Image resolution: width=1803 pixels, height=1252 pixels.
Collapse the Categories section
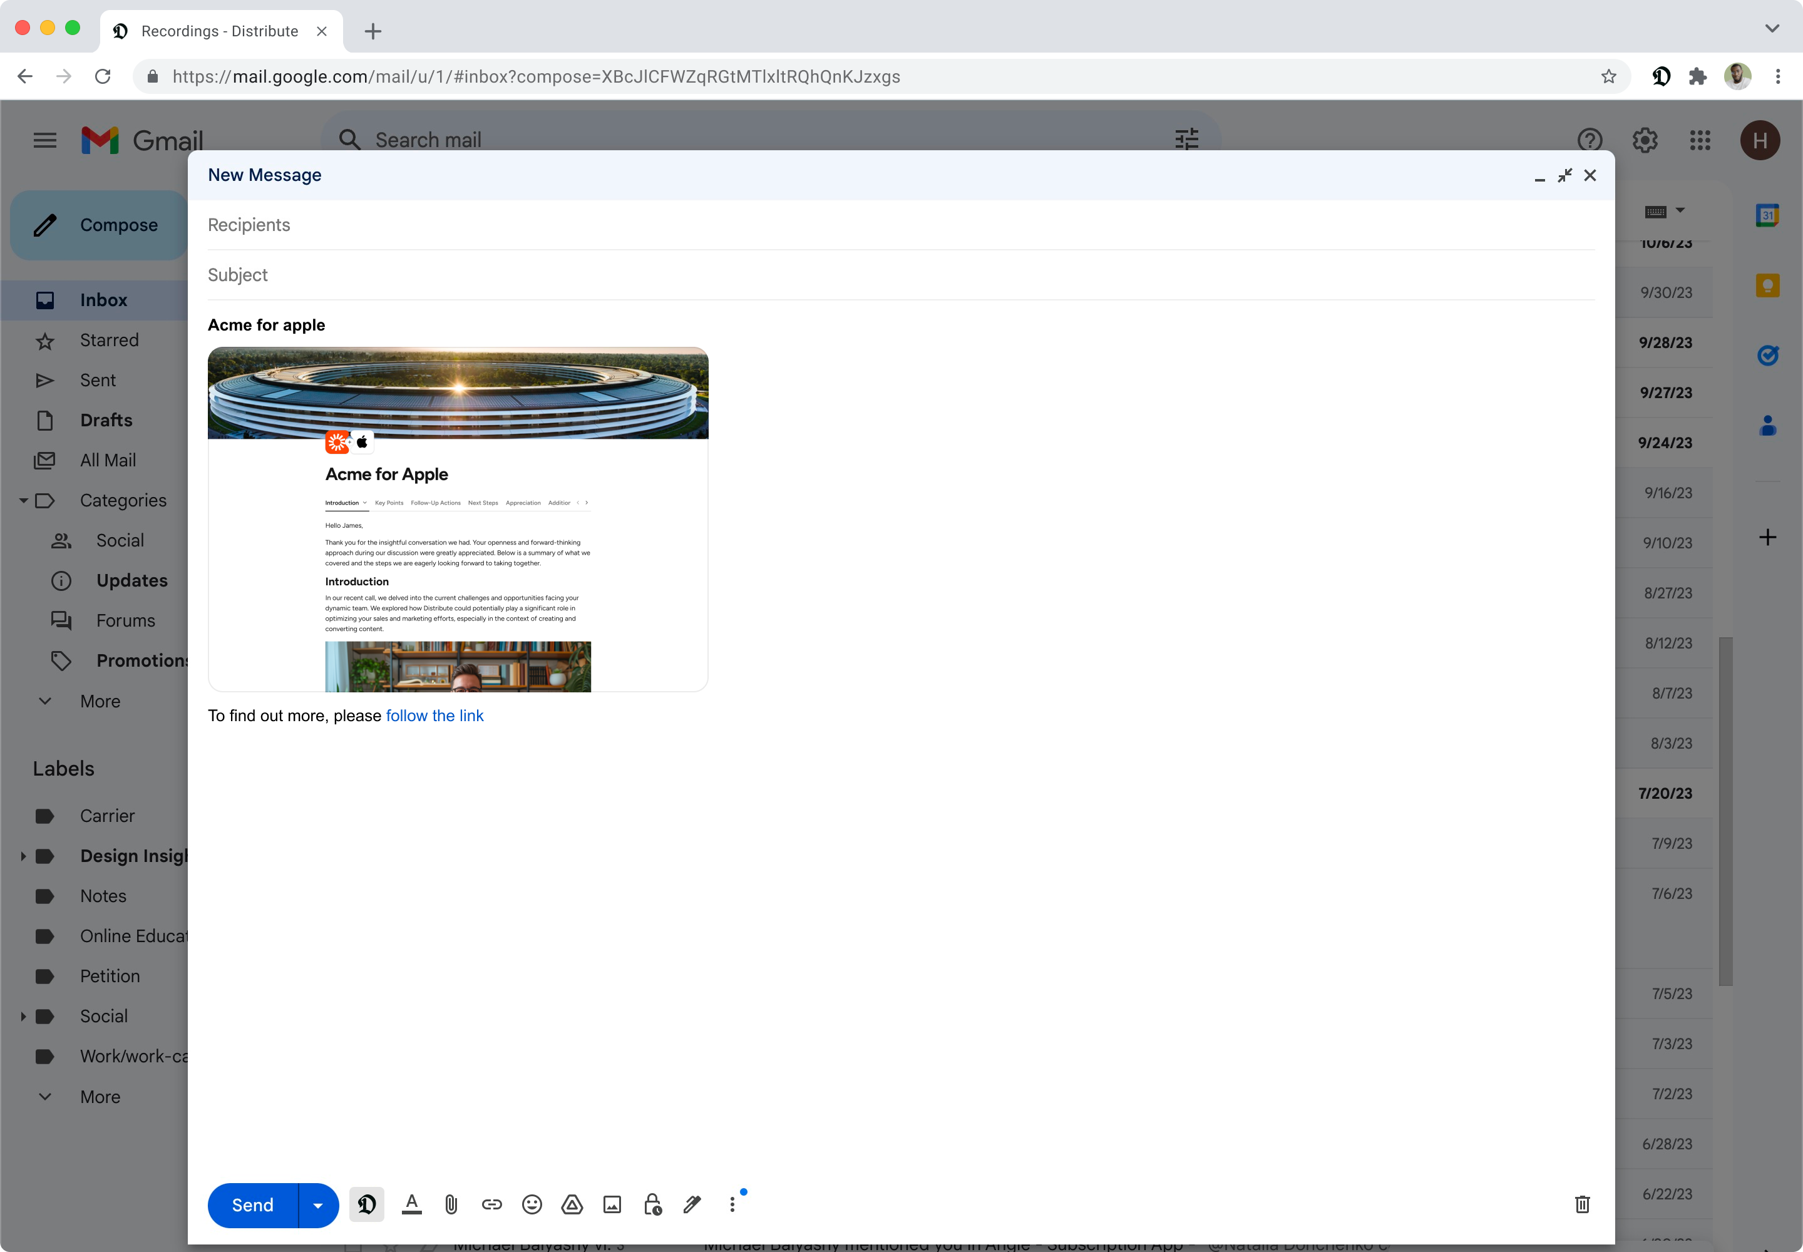point(23,500)
